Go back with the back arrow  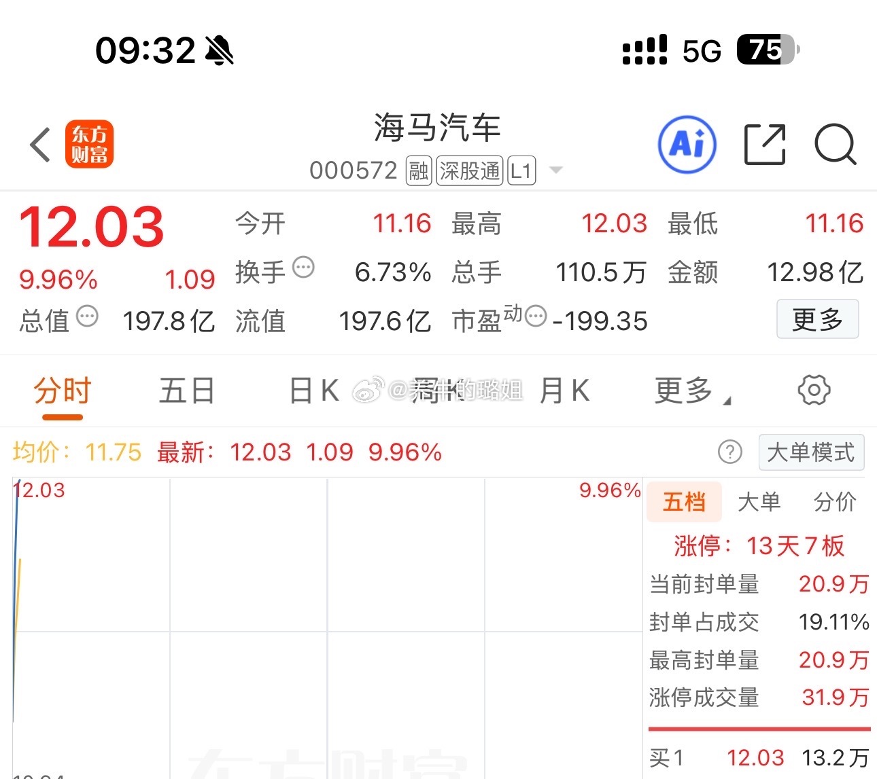click(x=39, y=145)
